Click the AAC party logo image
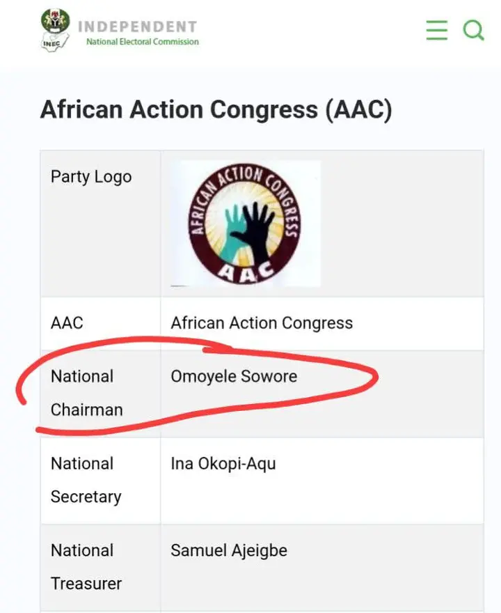Image resolution: width=501 pixels, height=613 pixels. [246, 224]
